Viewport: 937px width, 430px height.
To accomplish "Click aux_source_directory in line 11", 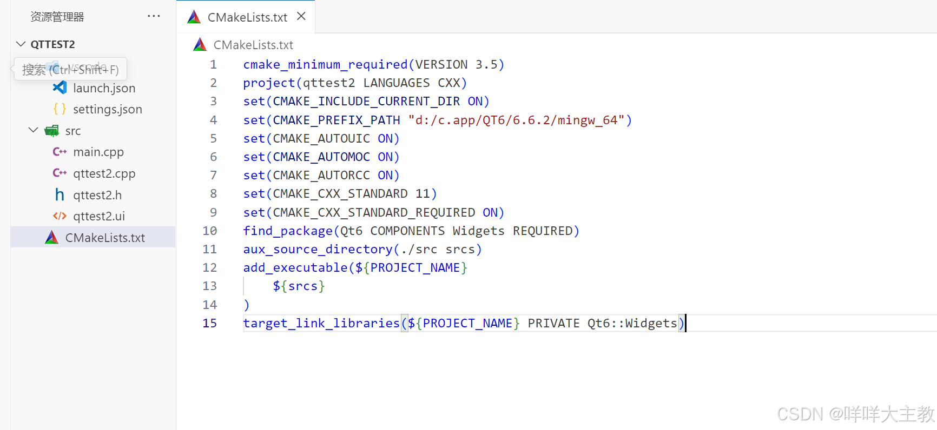I will coord(318,249).
